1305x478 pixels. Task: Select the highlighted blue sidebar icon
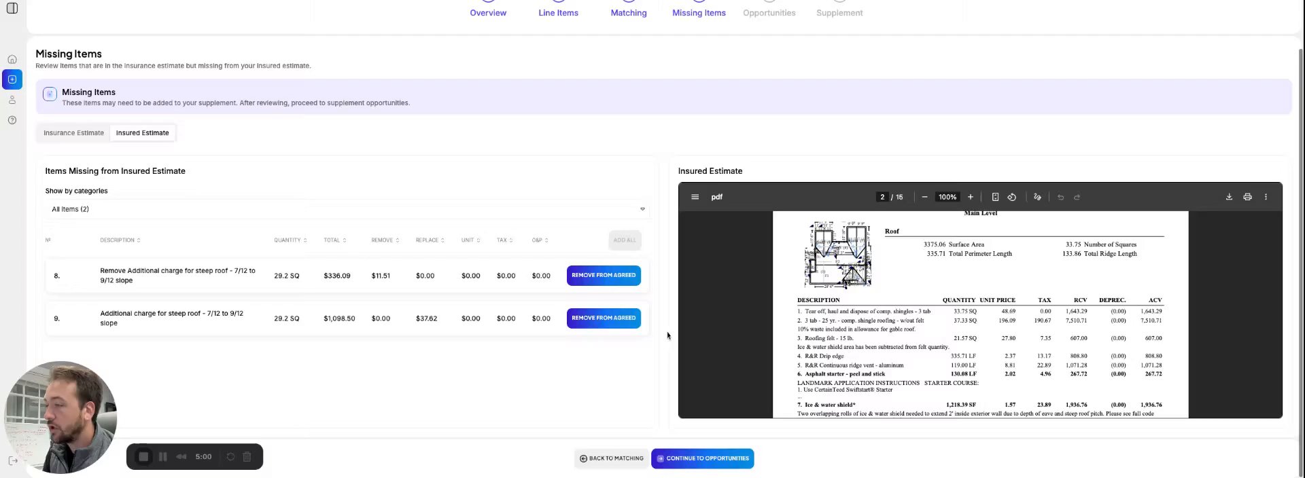click(x=12, y=79)
